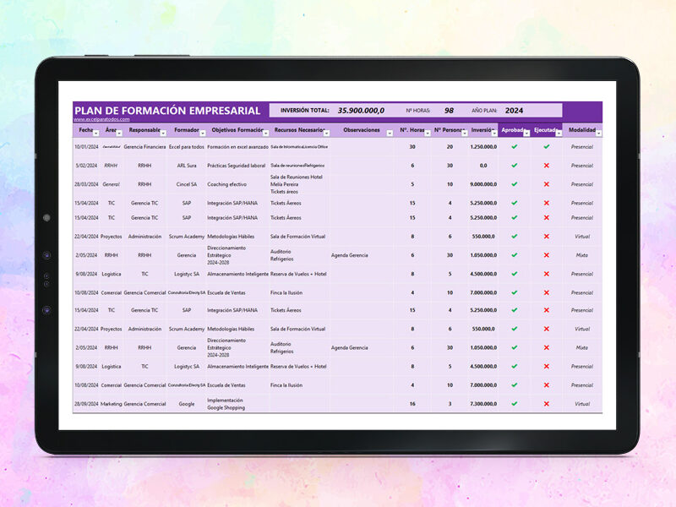
Task: Select the Inversión cell '9.000.000,0'
Action: click(483, 184)
